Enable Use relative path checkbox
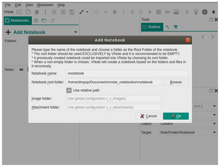 69,90
